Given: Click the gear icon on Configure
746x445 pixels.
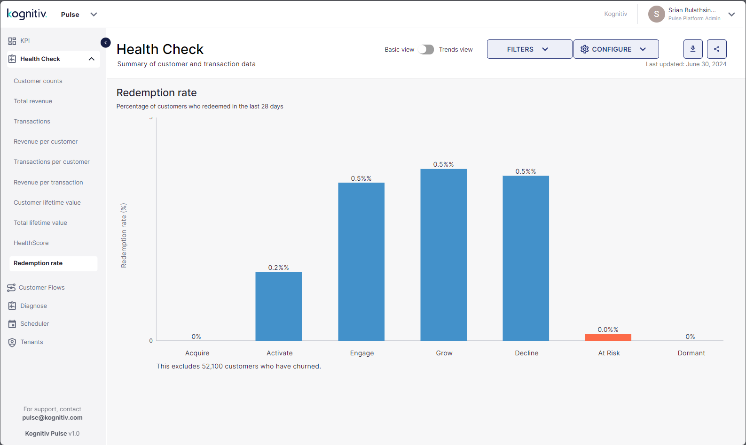Looking at the screenshot, I should 585,49.
